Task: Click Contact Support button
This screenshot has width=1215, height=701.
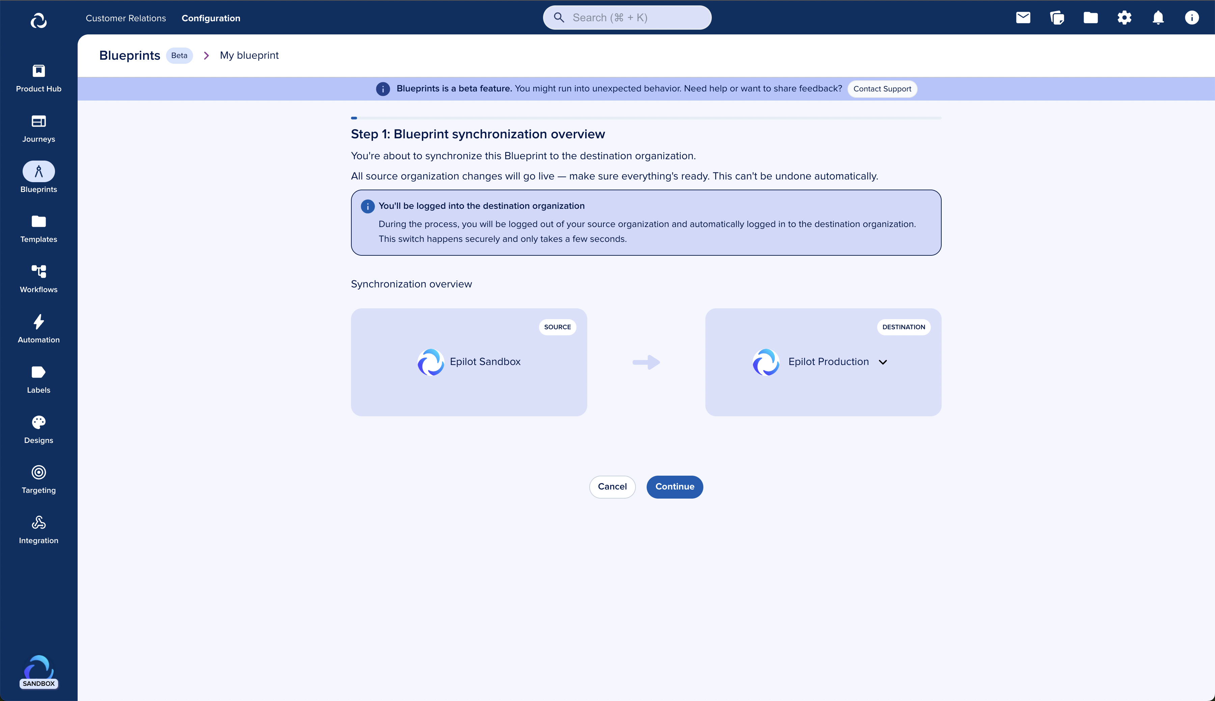Action: 882,89
